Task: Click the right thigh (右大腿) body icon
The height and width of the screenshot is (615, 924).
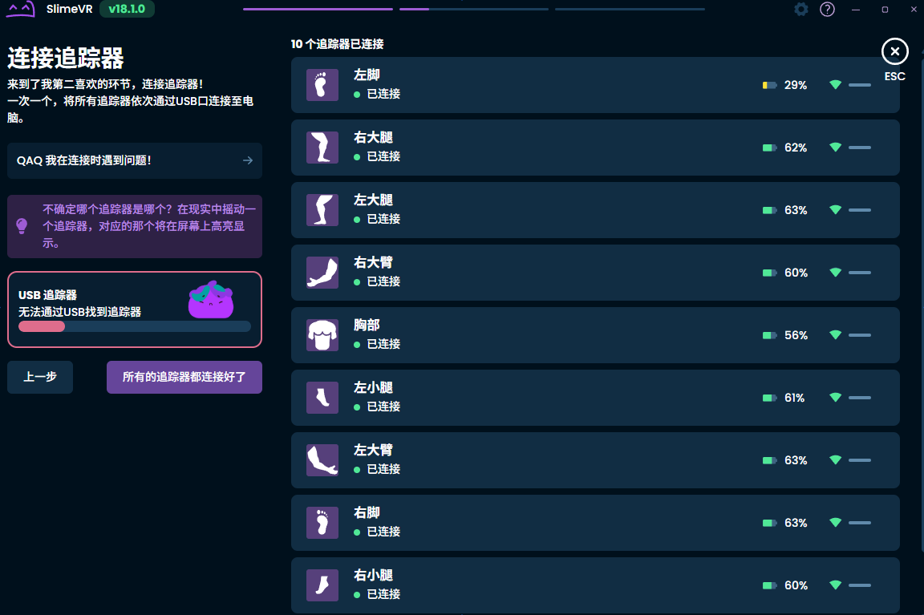Action: point(322,148)
